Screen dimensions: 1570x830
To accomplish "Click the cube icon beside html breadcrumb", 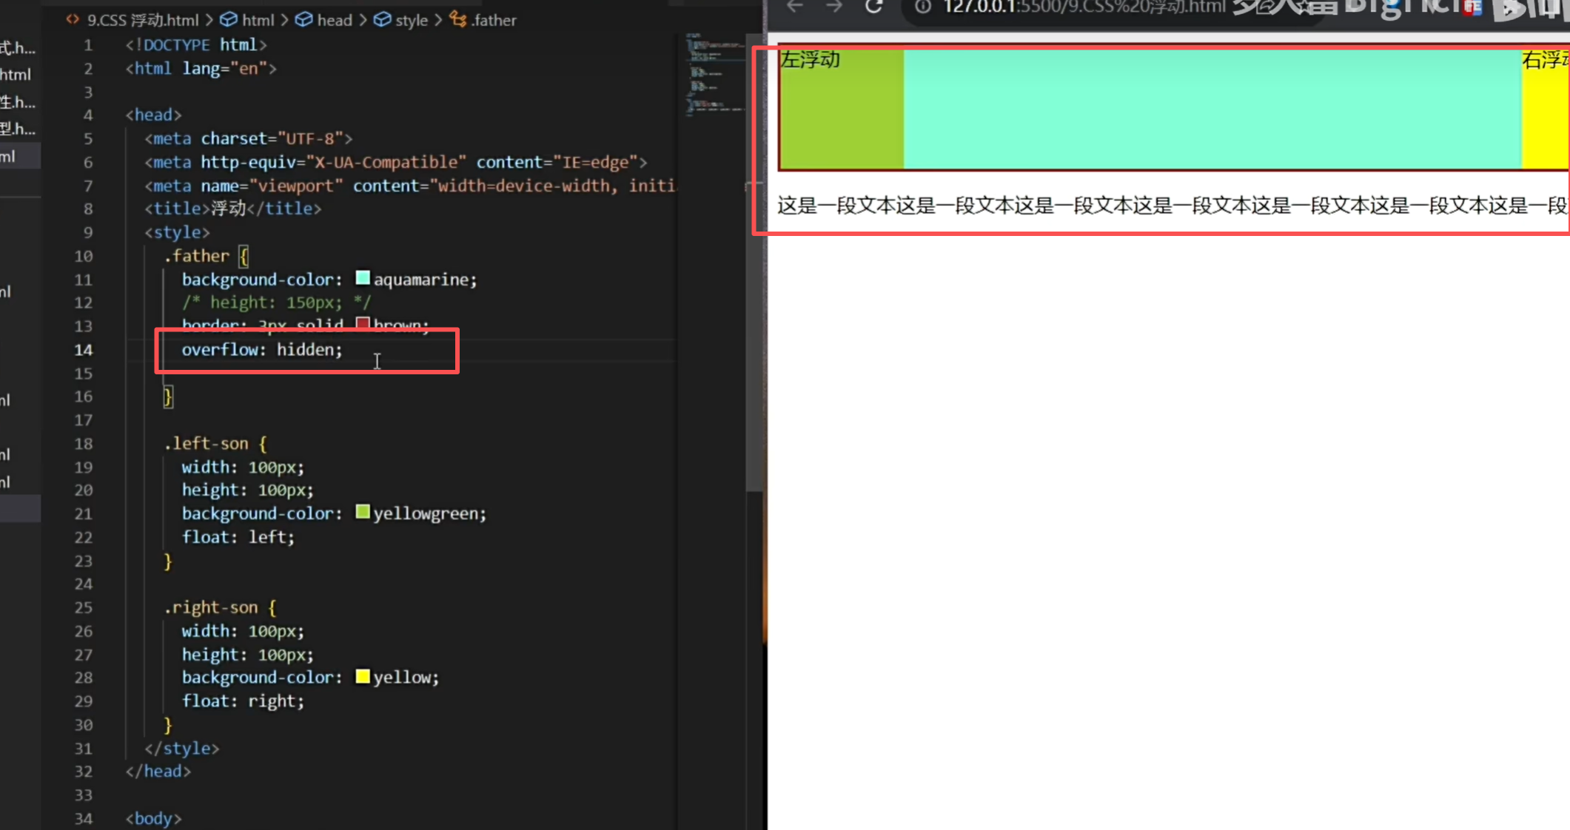I will 229,20.
